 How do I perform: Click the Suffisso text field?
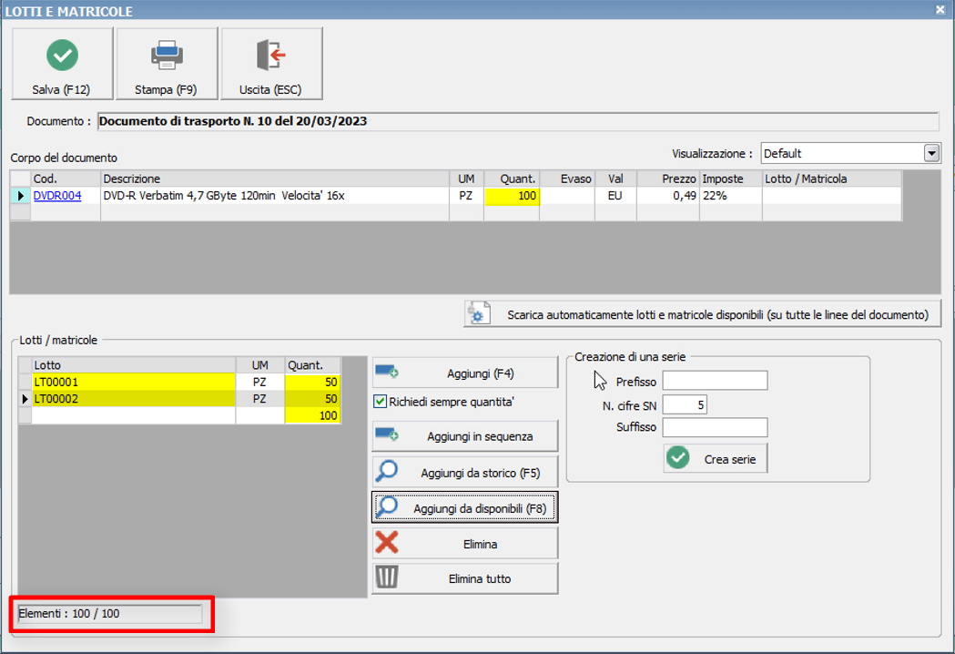(715, 428)
